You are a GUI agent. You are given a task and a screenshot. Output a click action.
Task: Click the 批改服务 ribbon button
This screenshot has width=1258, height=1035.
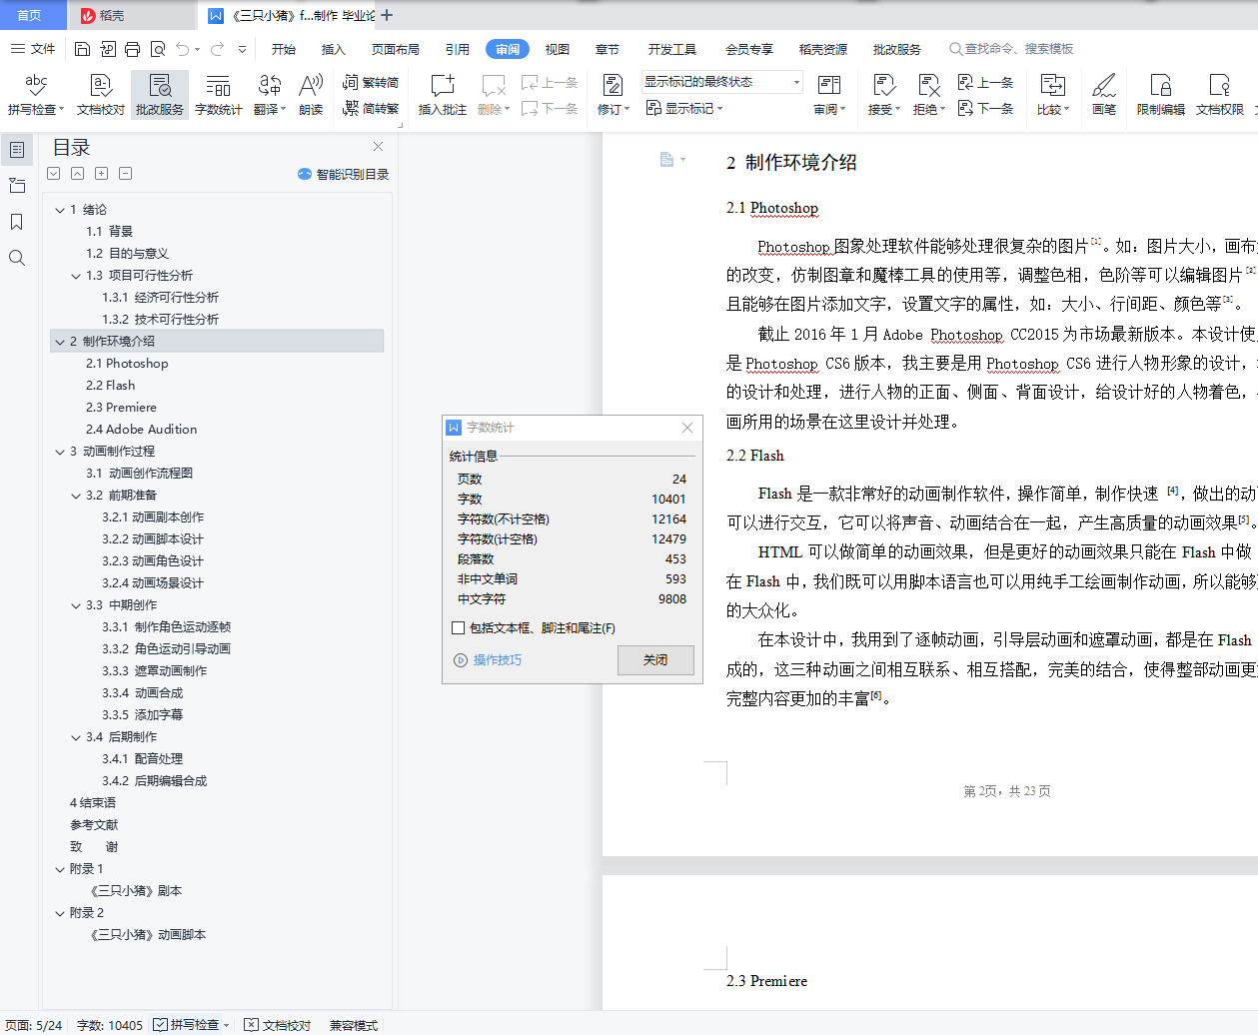pos(160,95)
